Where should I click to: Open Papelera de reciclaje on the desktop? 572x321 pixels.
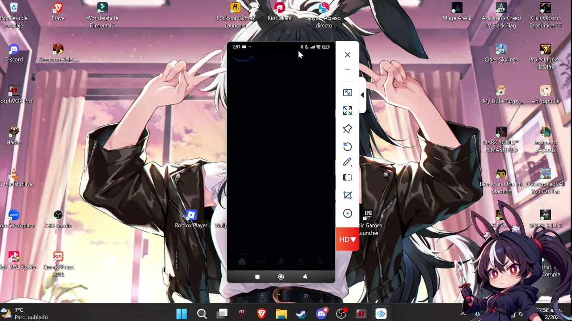coord(14,15)
